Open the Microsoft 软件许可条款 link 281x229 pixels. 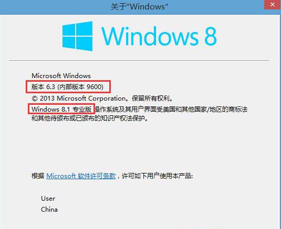[x=81, y=176]
